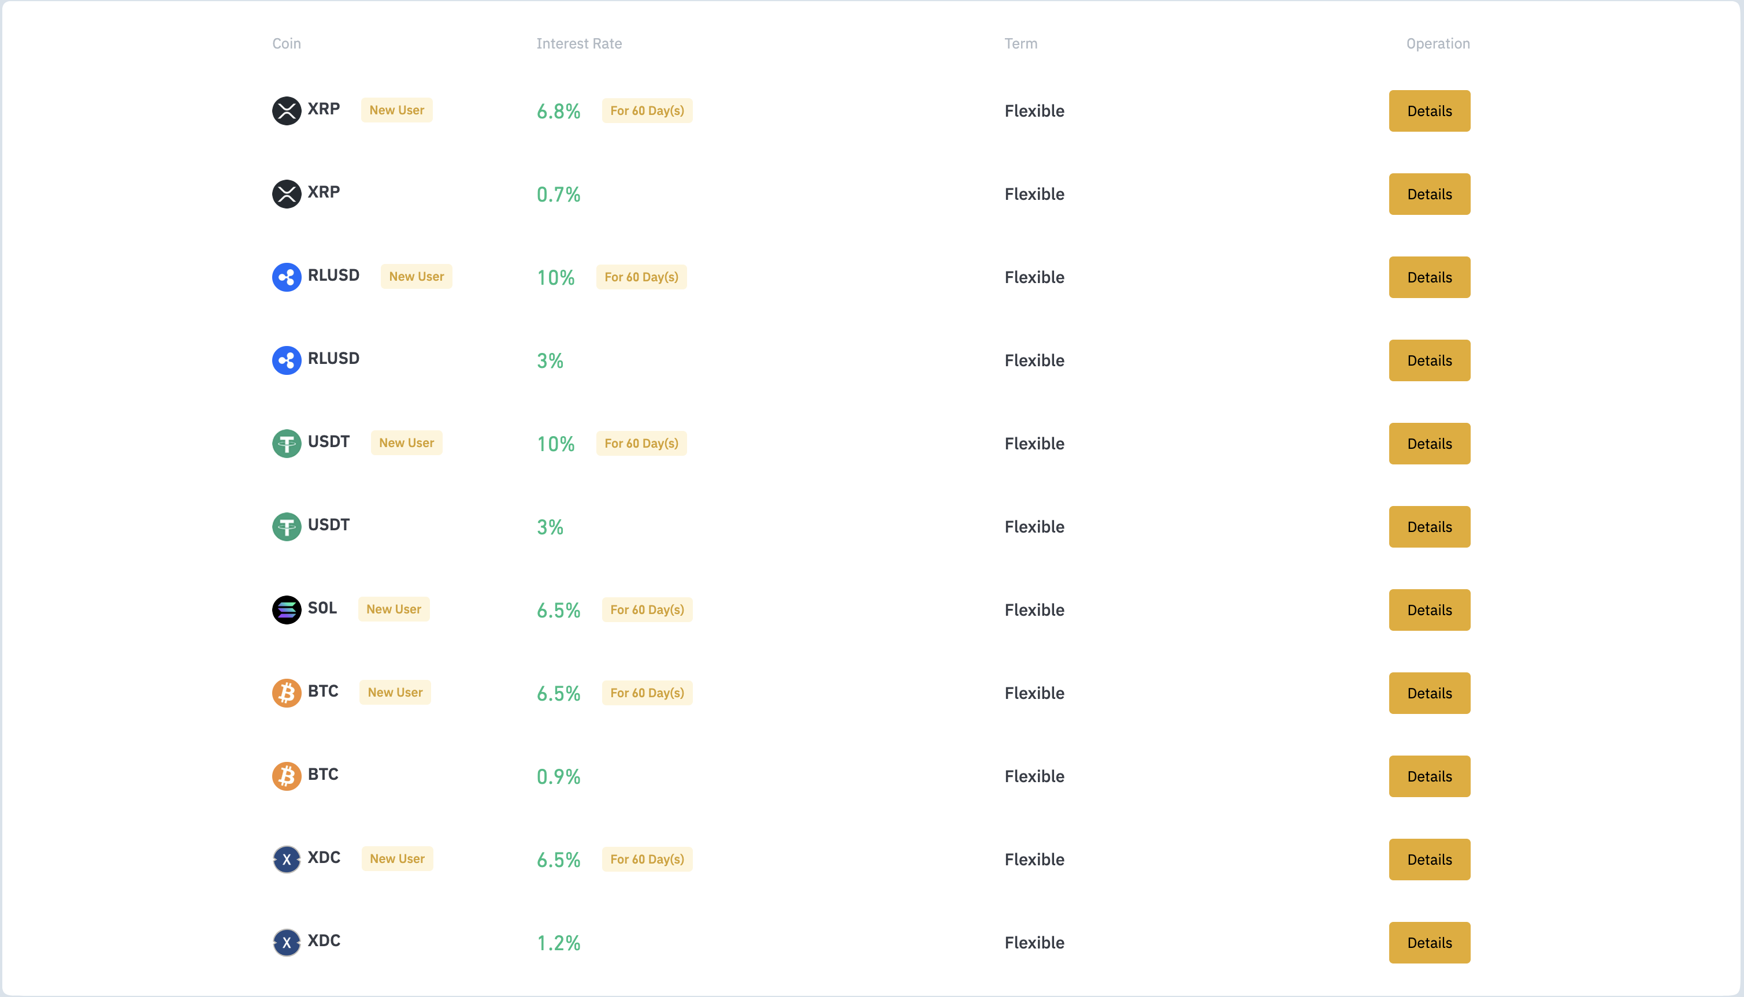Click the For 60 Day(s) tag beside BTC 6.5%
The width and height of the screenshot is (1744, 997).
click(x=647, y=693)
